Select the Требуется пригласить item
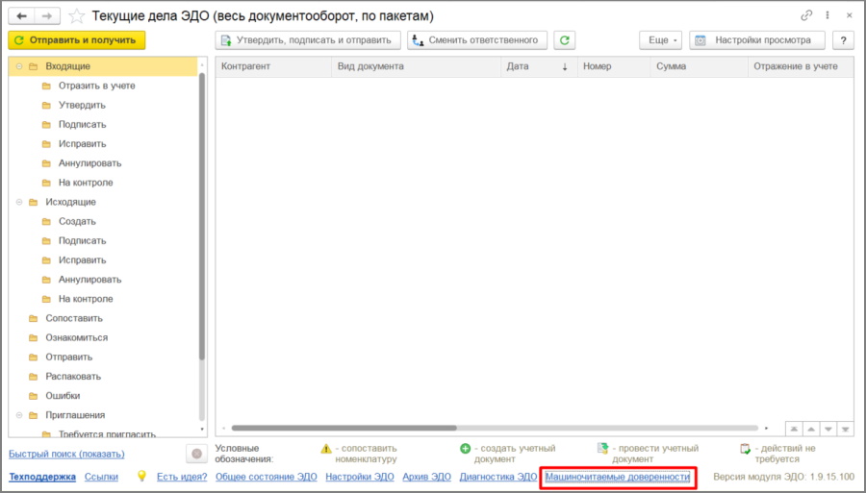866x493 pixels. tap(107, 434)
